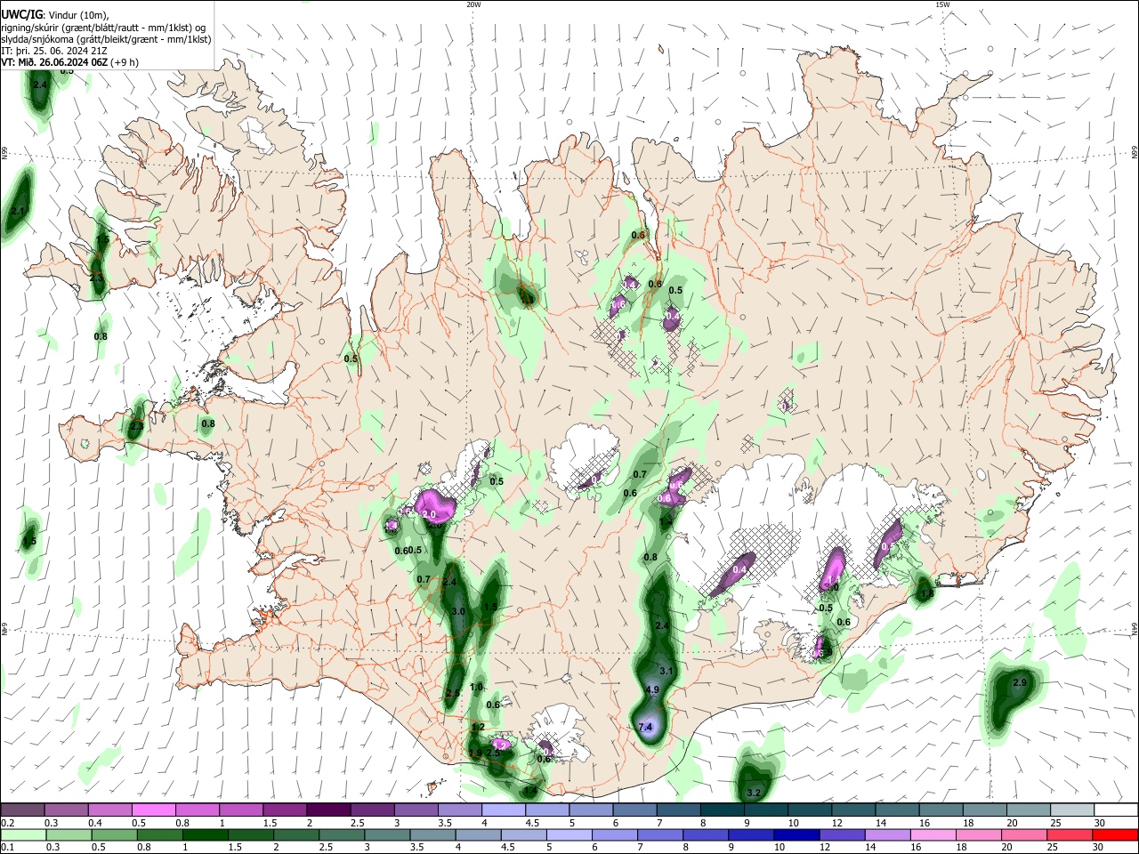The image size is (1139, 854).
Task: Pick darkest green swatch between 1 and 1.5 lower scale
Action: click(206, 834)
